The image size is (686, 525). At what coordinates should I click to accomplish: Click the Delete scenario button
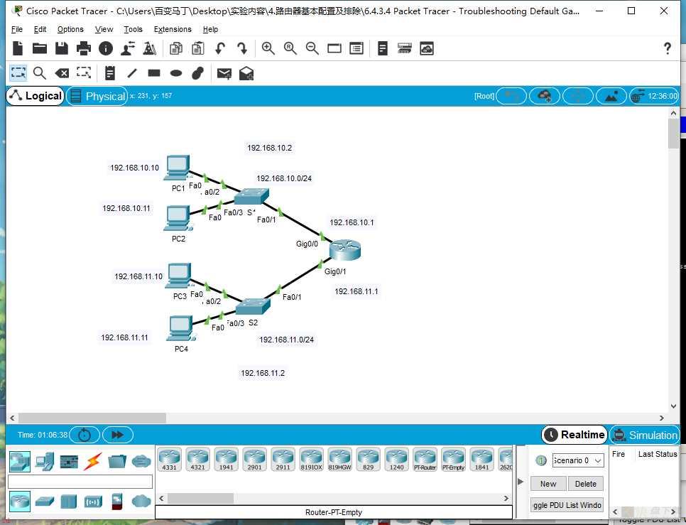(x=585, y=484)
